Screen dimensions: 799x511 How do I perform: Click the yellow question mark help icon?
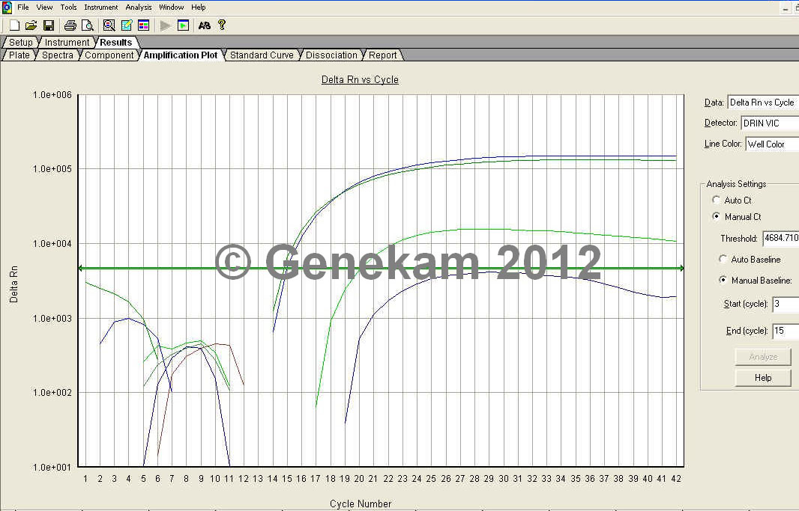tap(222, 25)
